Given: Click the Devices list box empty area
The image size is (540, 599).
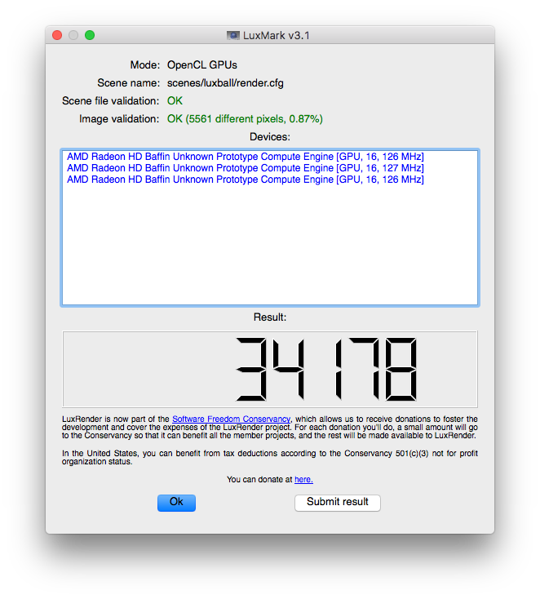Looking at the screenshot, I should click(270, 245).
